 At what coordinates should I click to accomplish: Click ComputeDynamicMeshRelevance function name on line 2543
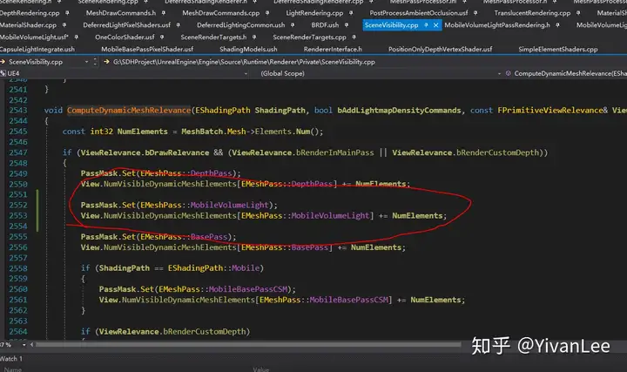(129, 110)
